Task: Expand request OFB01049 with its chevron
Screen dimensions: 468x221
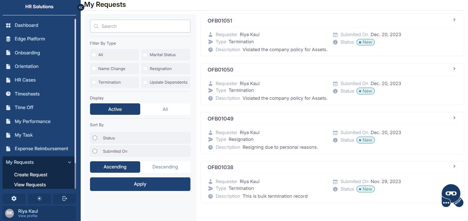Action: (x=454, y=118)
